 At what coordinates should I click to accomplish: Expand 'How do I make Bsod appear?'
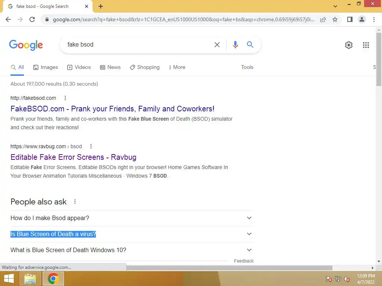132,218
